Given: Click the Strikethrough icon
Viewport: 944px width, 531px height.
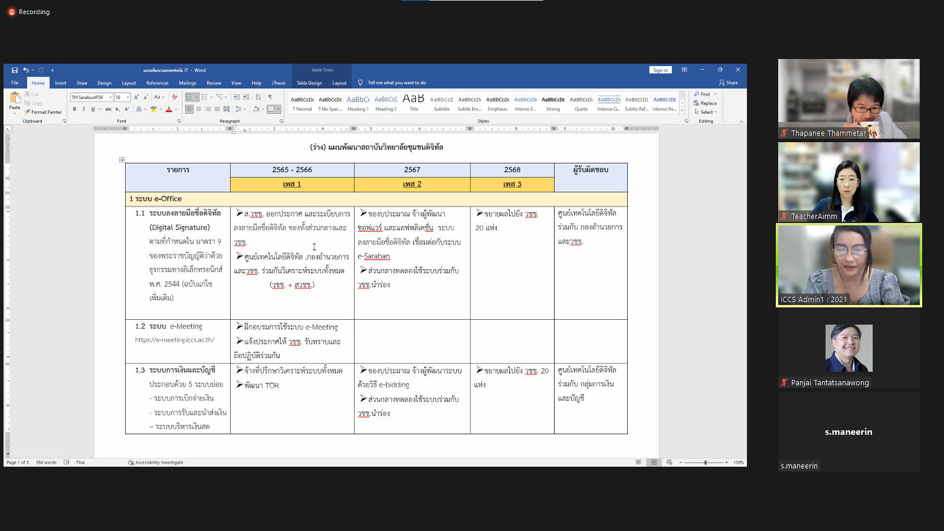Looking at the screenshot, I should [108, 109].
